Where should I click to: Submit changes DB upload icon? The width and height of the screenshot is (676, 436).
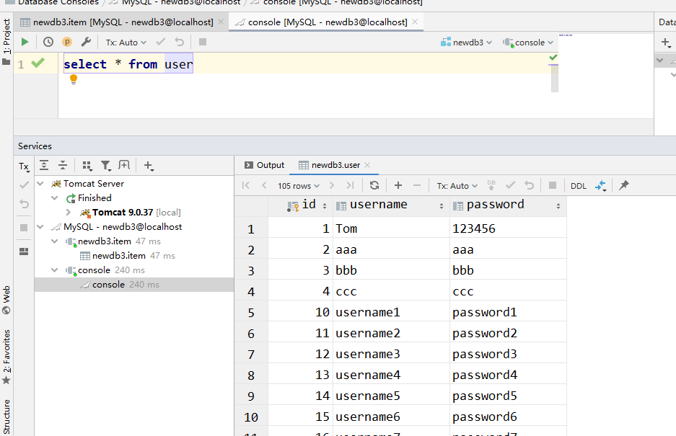point(491,185)
